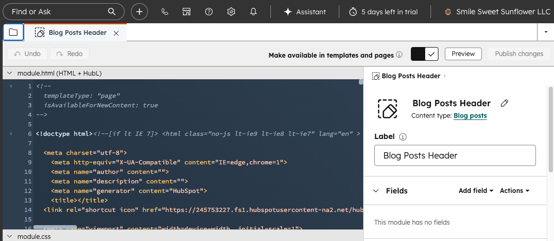Open the notifications bell
Viewport: 554px width, 241px height.
point(253,12)
